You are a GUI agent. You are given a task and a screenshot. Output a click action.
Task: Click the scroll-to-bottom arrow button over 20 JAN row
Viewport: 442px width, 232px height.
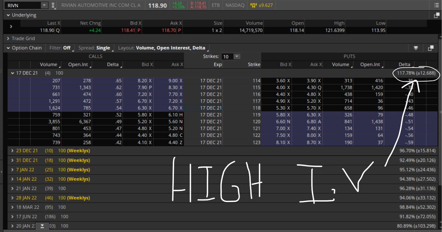[x=42, y=226]
